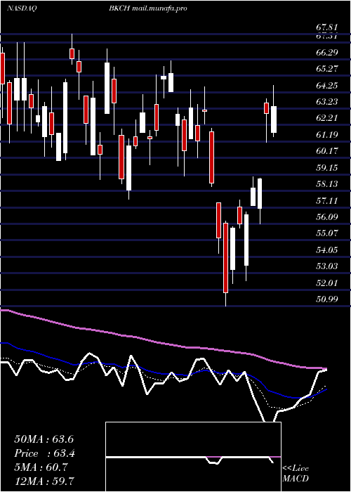Select the 61.19 price axis label
Viewport: 351px width, 492px height.
pos(327,135)
